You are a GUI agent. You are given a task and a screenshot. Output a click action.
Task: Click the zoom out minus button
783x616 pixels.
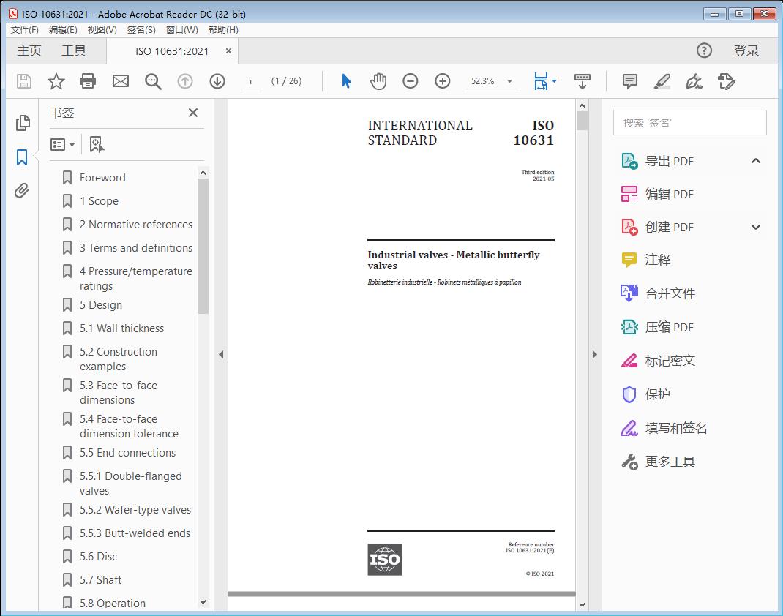411,81
